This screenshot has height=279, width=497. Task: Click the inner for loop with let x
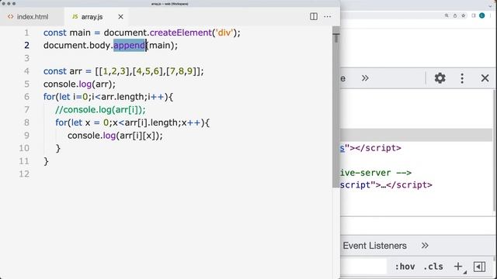[133, 122]
